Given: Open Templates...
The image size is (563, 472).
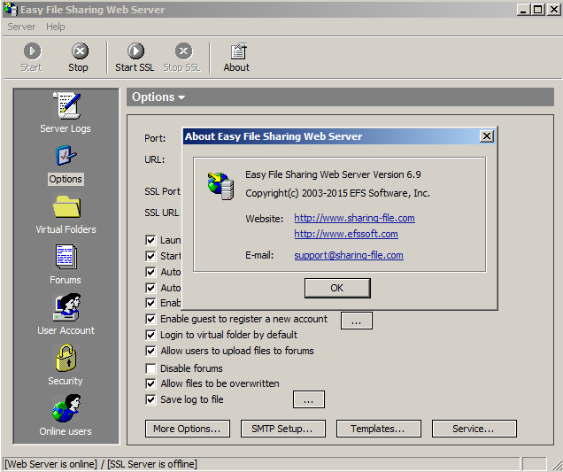Looking at the screenshot, I should pyautogui.click(x=379, y=429).
